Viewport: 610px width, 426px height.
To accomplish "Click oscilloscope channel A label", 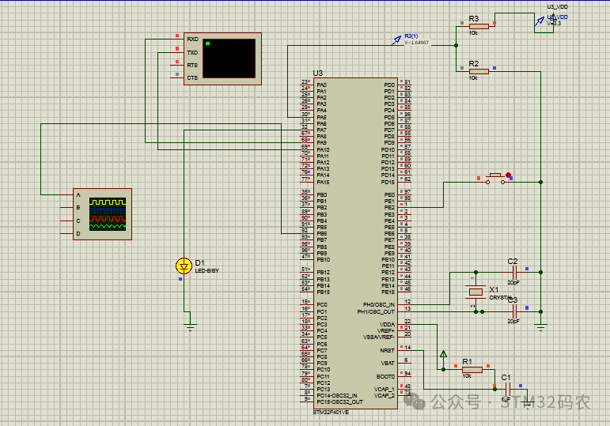I will [78, 194].
